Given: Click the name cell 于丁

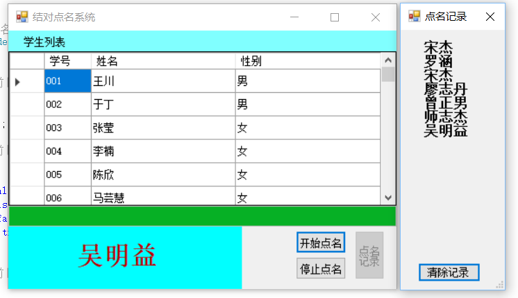Looking at the screenshot, I should pyautogui.click(x=163, y=105).
